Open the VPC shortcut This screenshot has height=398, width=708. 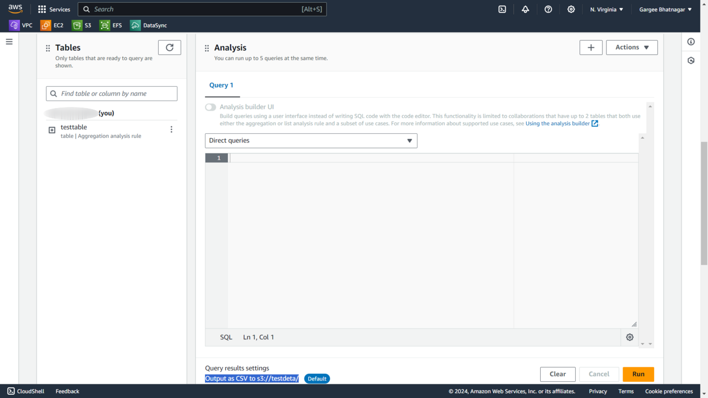[x=21, y=25]
